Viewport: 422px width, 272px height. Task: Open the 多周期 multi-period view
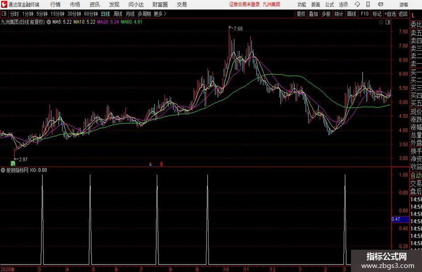[x=144, y=14]
